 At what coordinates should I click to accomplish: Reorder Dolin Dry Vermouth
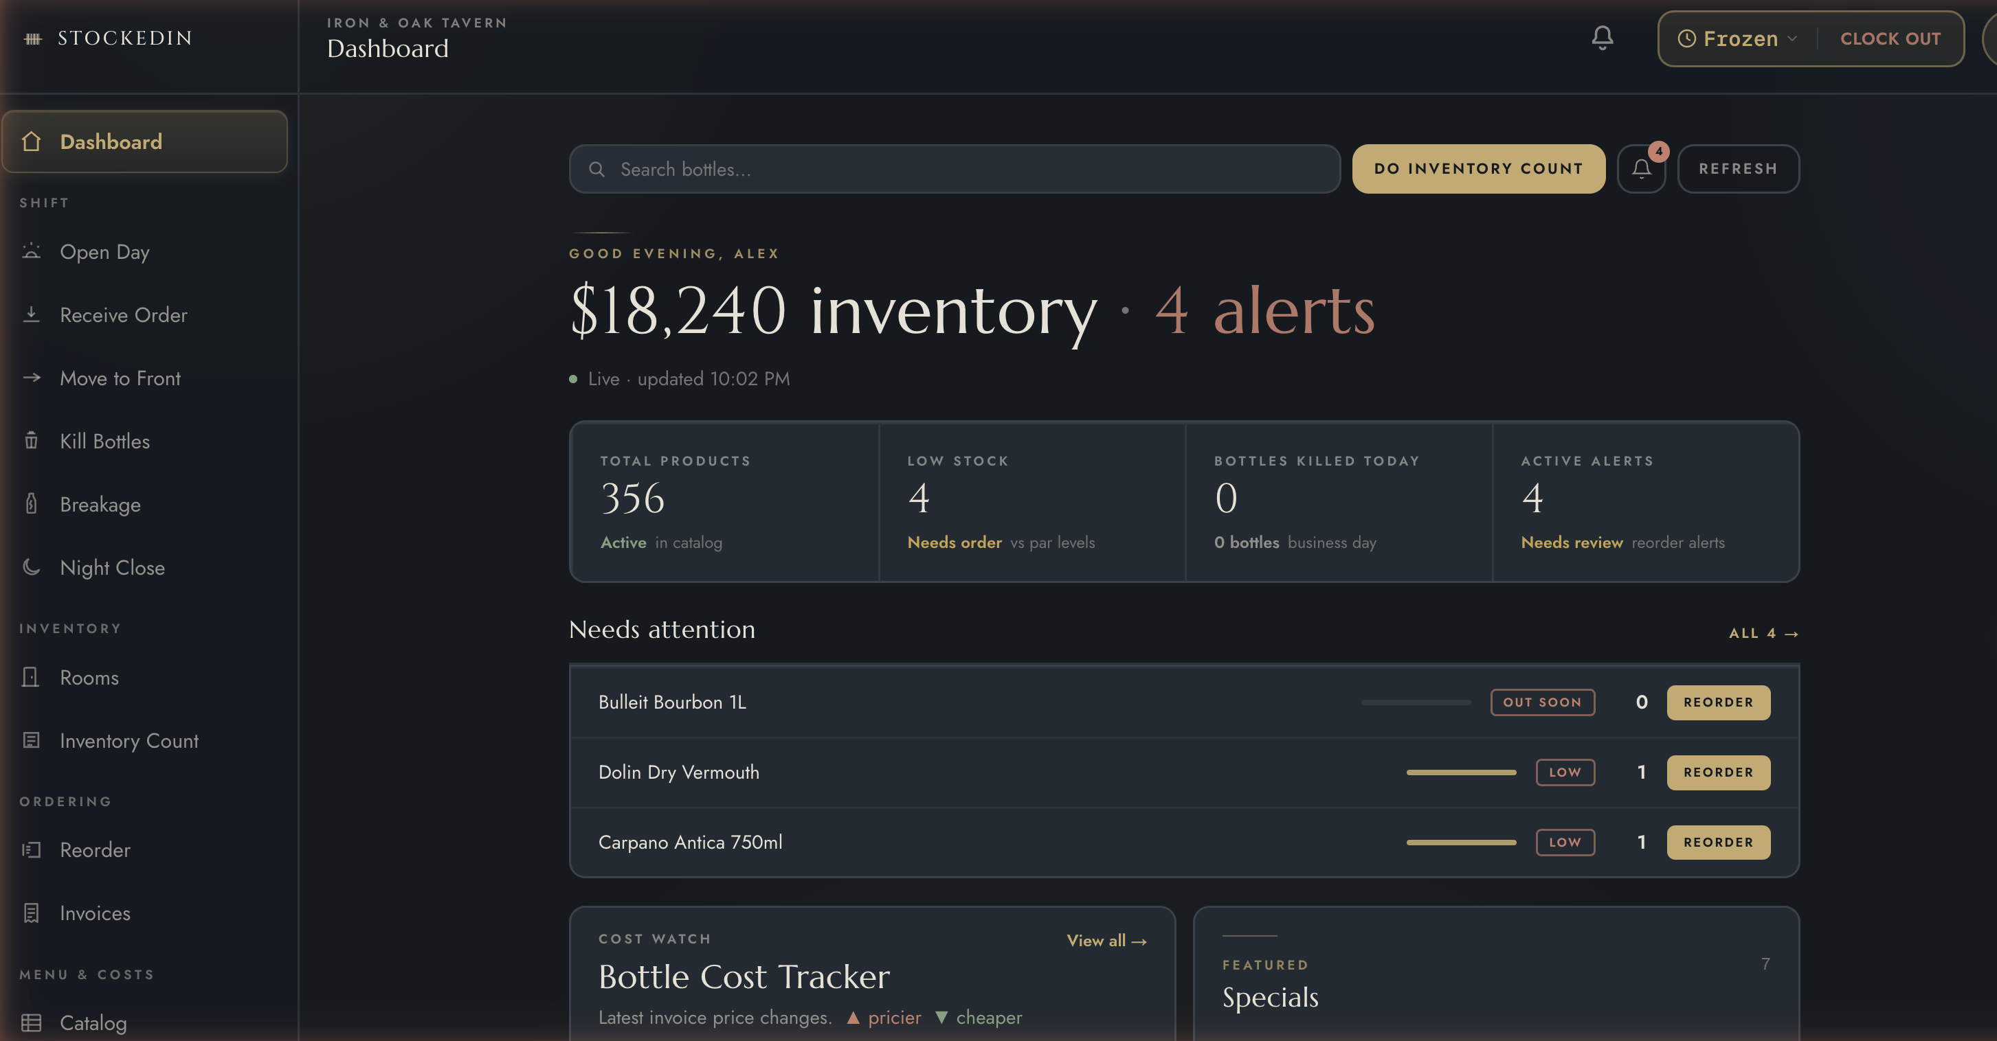point(1718,773)
